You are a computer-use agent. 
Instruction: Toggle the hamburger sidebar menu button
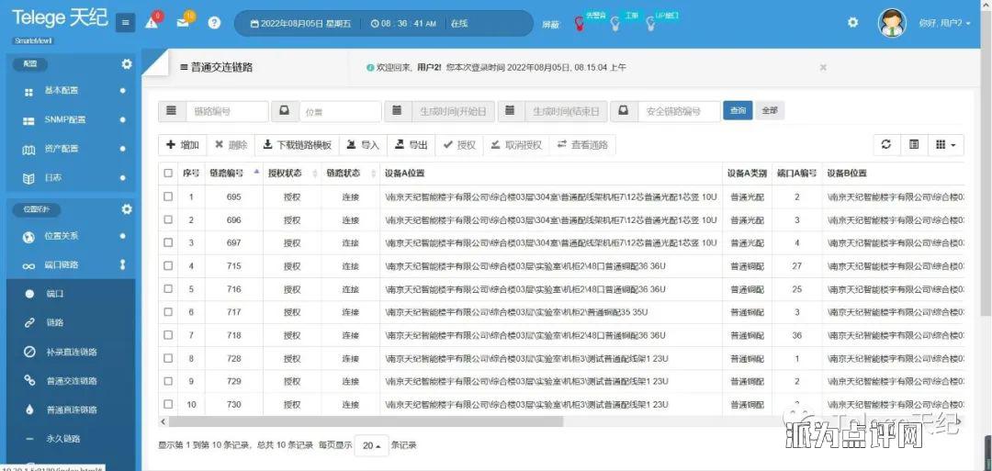(x=125, y=23)
